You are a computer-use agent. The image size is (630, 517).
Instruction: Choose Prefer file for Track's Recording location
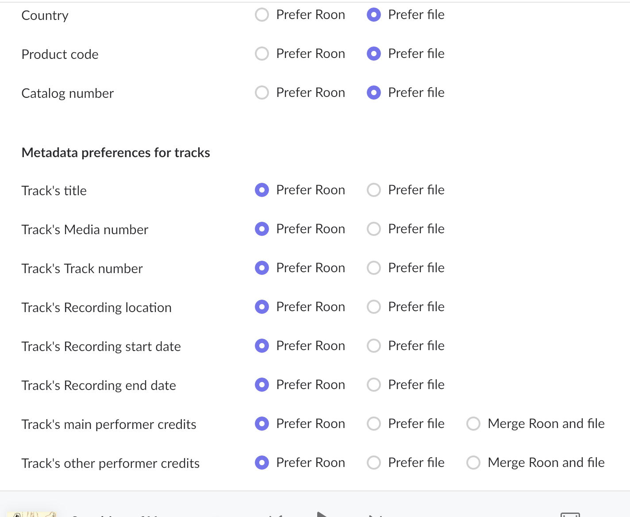[374, 307]
